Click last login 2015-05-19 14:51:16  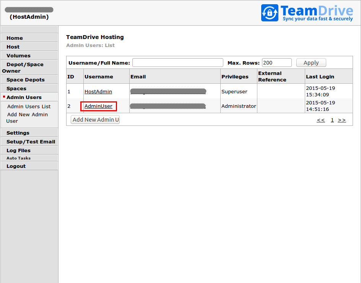click(x=320, y=106)
